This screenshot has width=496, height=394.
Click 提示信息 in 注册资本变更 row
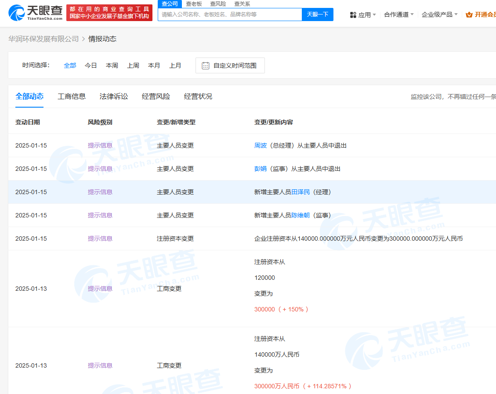pyautogui.click(x=100, y=239)
